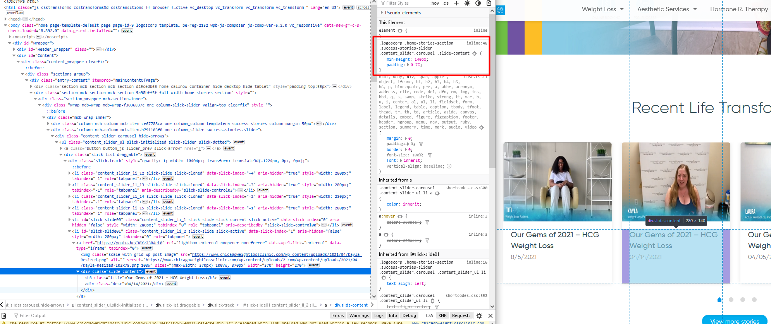The width and height of the screenshot is (771, 324).
Task: Click the filter icon beside overridden padding
Action: pos(421,144)
